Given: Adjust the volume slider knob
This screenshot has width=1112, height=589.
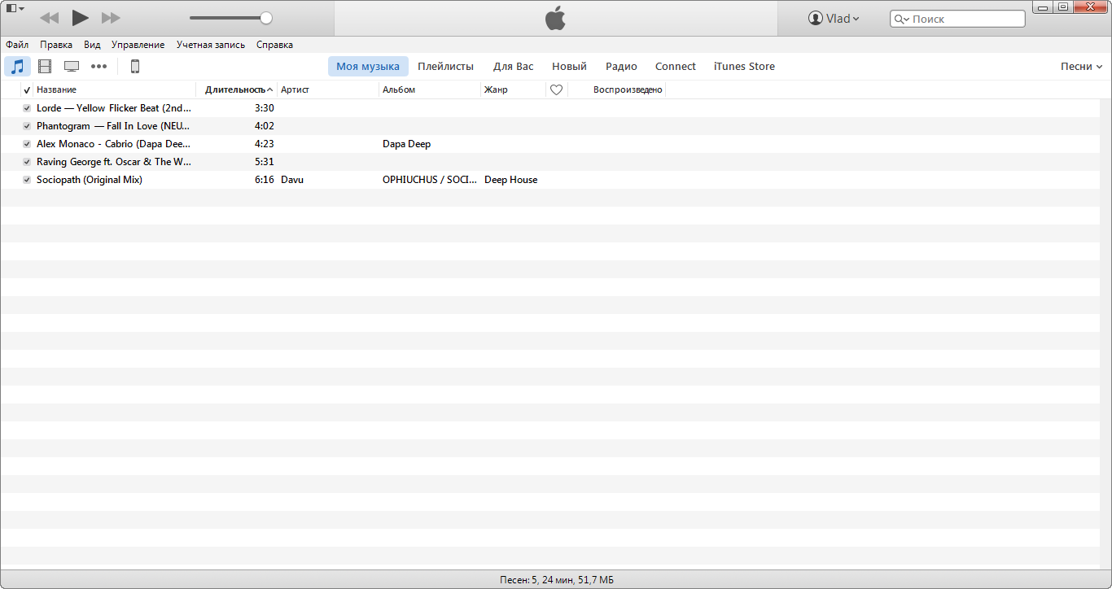Looking at the screenshot, I should coord(266,18).
